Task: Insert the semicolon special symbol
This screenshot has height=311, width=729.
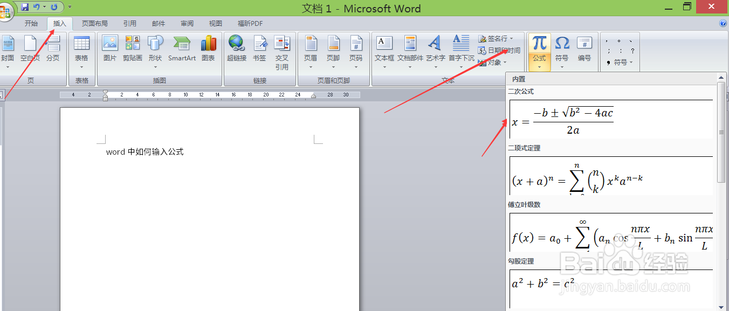Action: [608, 51]
